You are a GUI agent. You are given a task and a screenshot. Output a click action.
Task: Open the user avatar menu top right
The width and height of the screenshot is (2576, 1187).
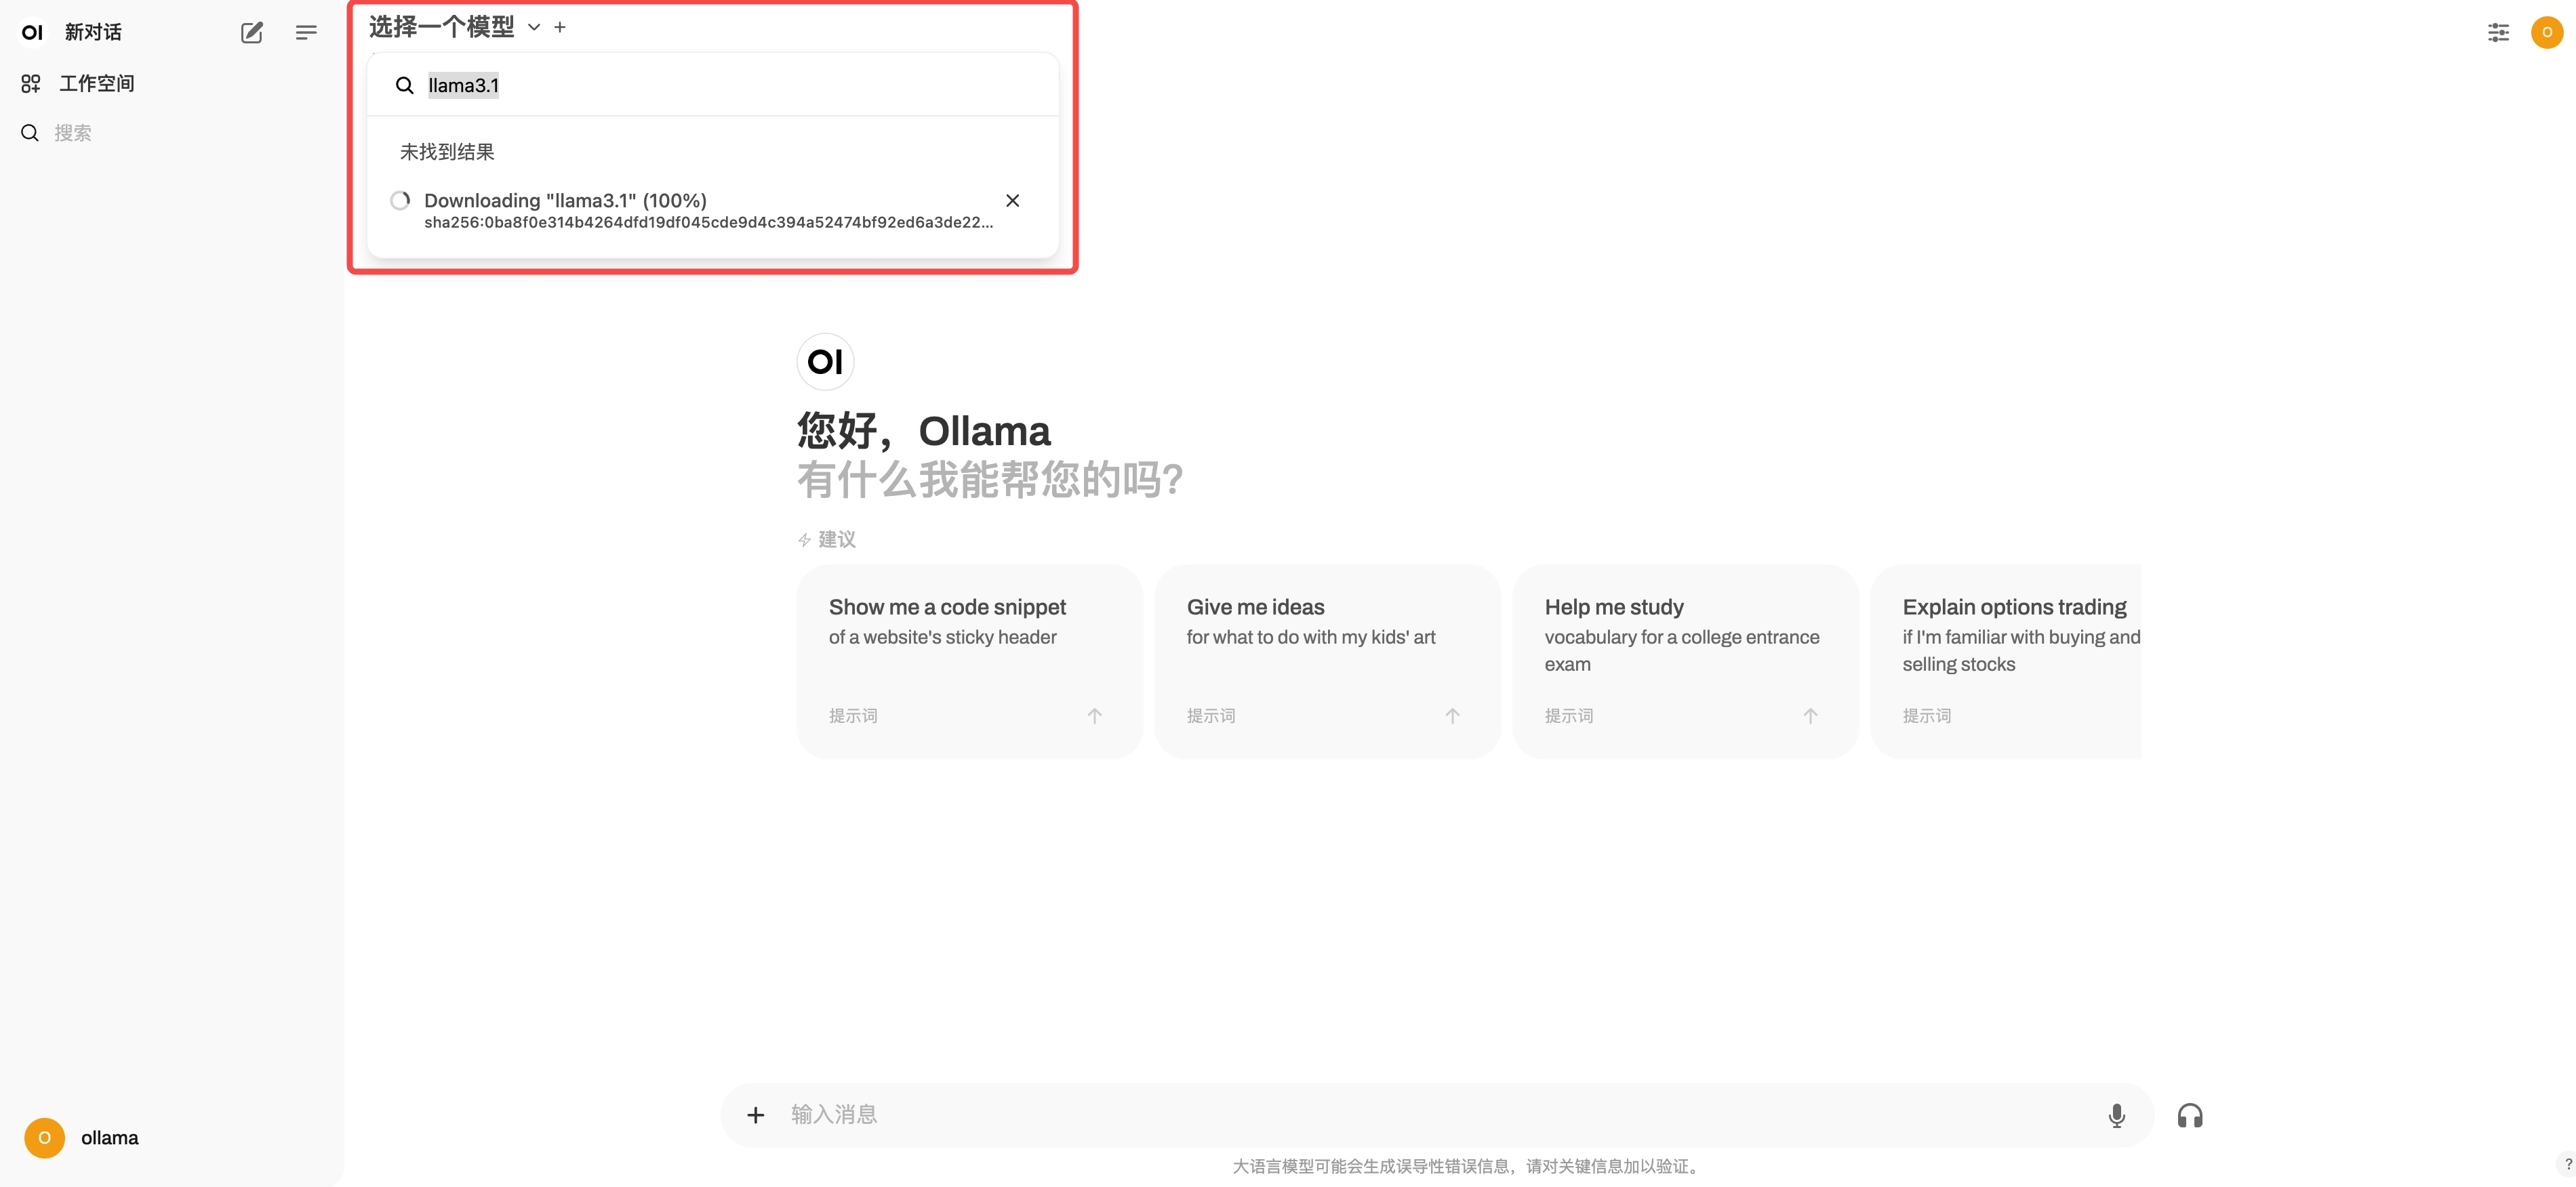(2546, 32)
